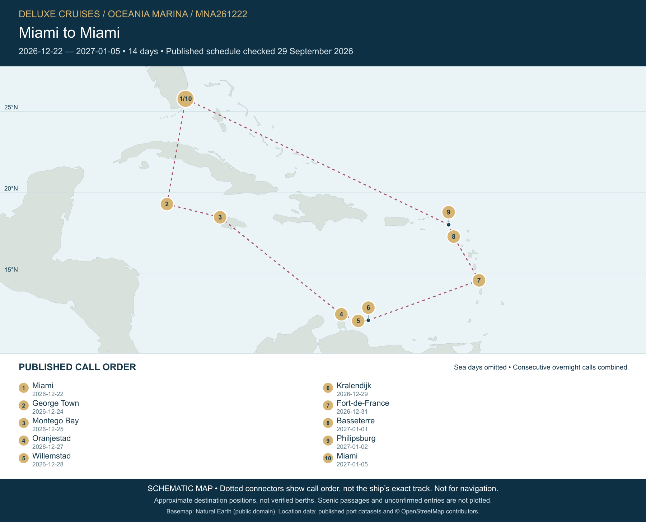The width and height of the screenshot is (646, 522).
Task: Click the PUBLISHED CALL ORDER heading
Action: pos(78,367)
